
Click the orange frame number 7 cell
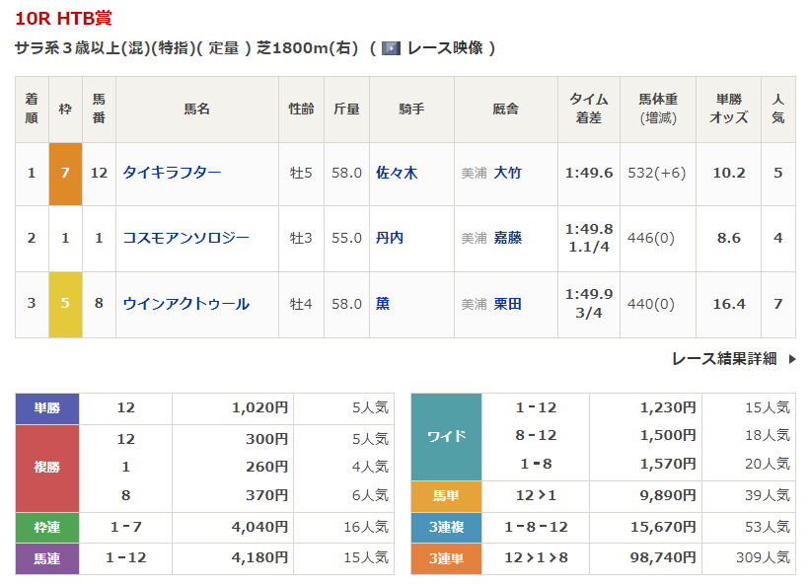(65, 173)
